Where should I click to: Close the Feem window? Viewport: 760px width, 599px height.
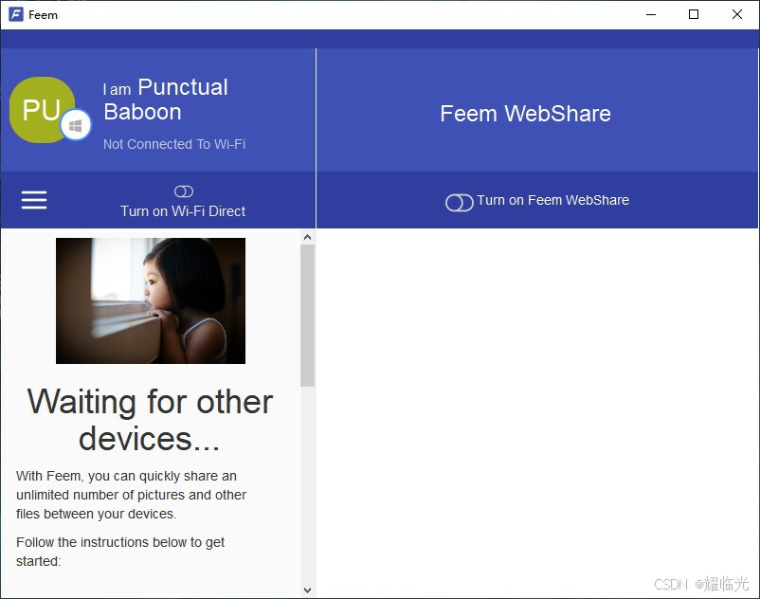click(736, 14)
